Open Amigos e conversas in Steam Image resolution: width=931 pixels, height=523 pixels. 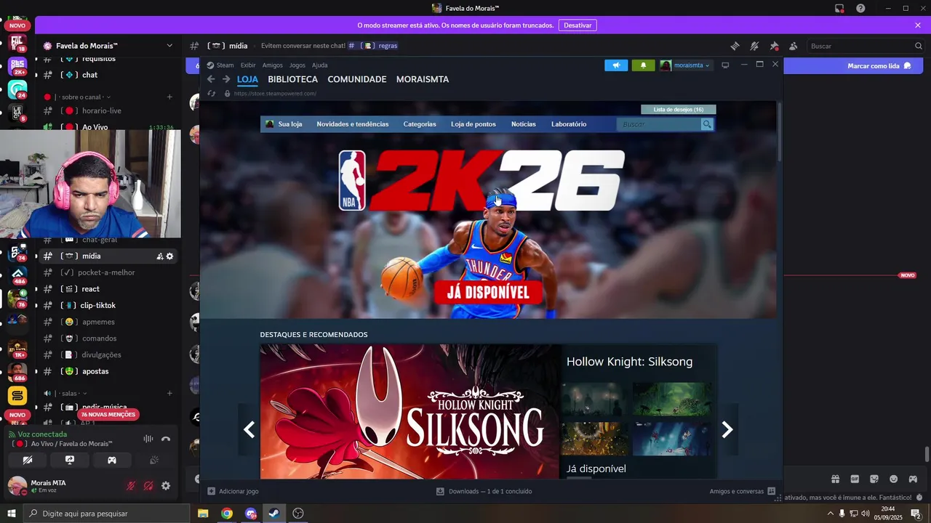coord(743,492)
